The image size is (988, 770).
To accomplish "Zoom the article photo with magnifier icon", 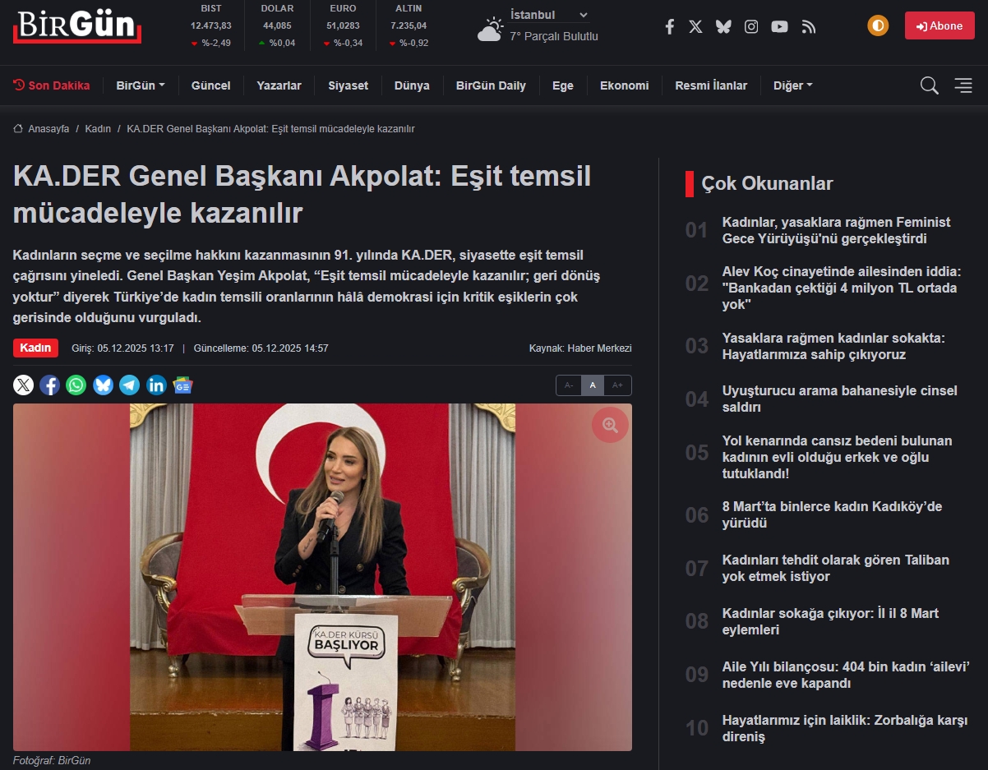I will tap(610, 425).
